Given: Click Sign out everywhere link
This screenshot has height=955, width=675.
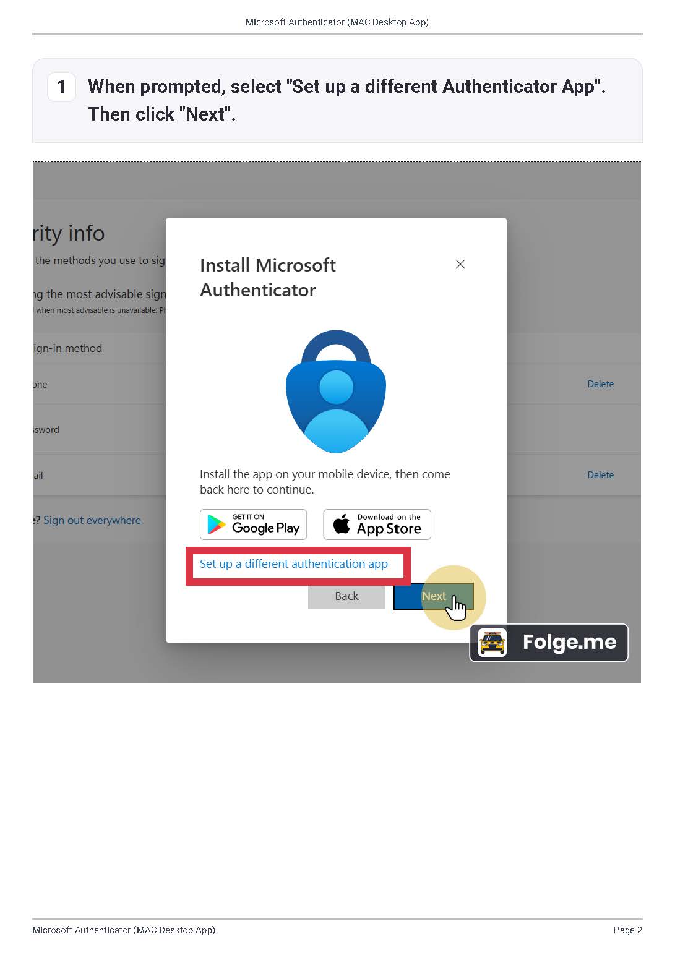Looking at the screenshot, I should coord(92,520).
